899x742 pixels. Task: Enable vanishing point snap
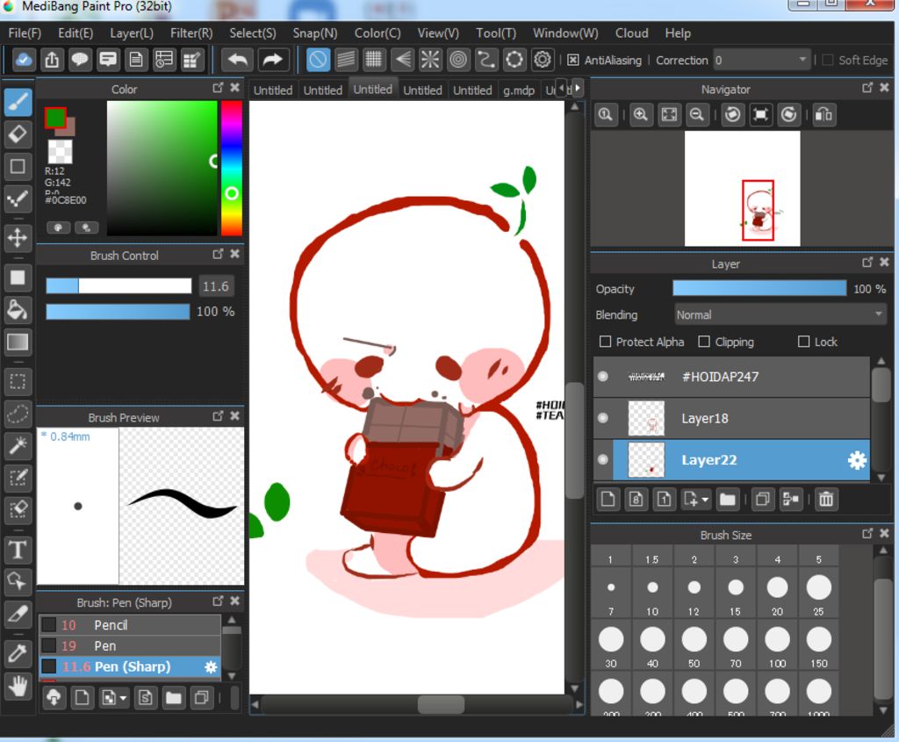pyautogui.click(x=402, y=60)
